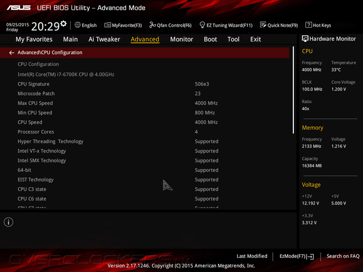Viewport: 363px width, 272px height.
Task: Click Memory voltage 1.216 V value
Action: coord(339,146)
